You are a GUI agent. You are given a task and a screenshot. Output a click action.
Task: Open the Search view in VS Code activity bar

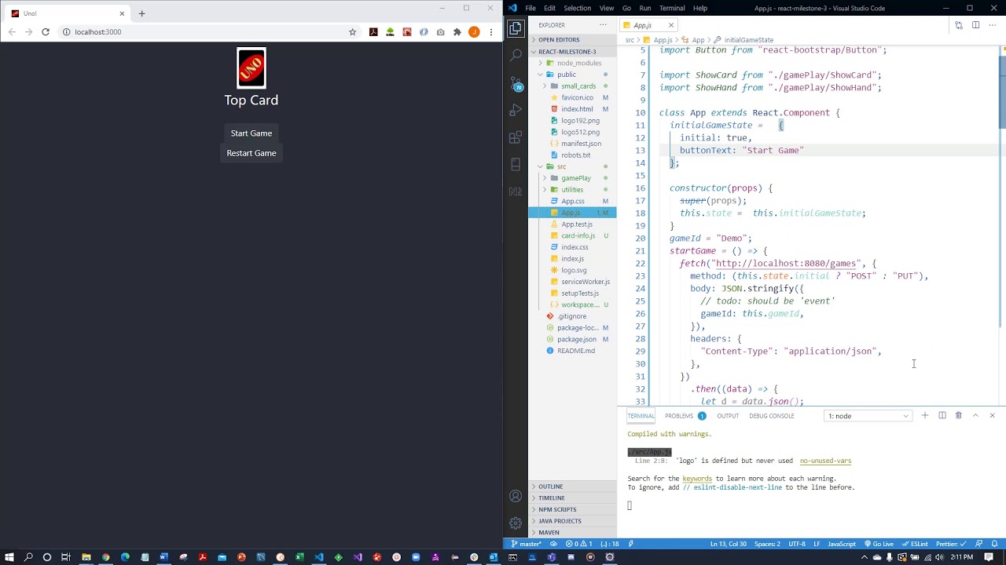tap(516, 56)
